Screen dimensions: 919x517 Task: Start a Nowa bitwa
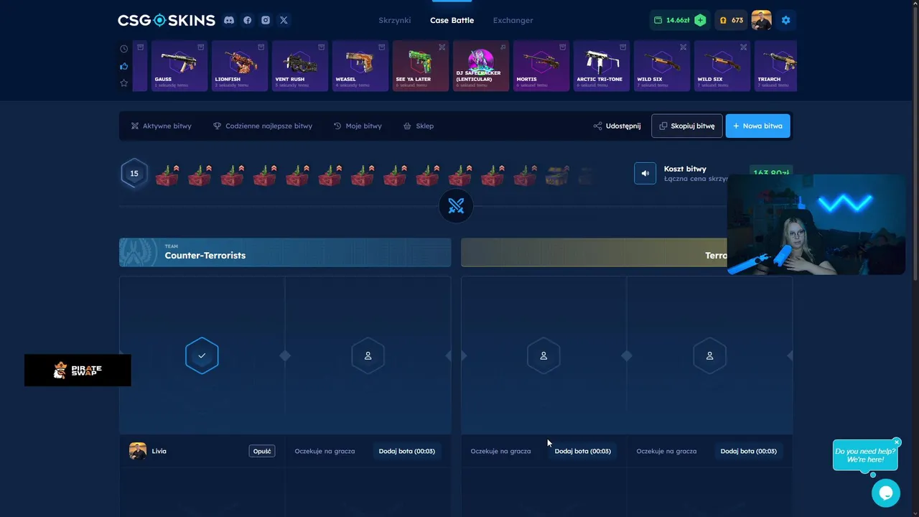[x=757, y=126]
